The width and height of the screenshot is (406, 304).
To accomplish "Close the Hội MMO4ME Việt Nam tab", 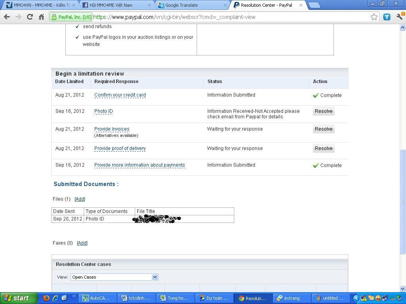I will 149,5.
